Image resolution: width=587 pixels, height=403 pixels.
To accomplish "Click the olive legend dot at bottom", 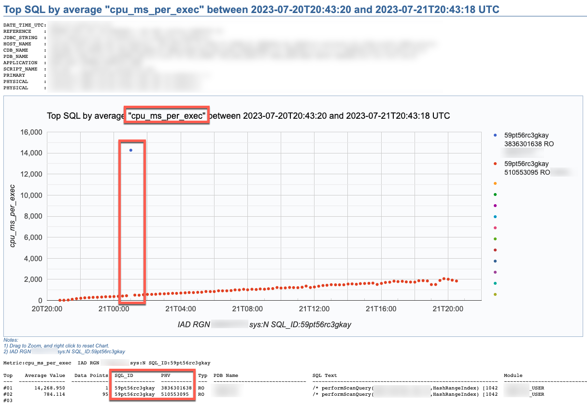I will point(495,294).
